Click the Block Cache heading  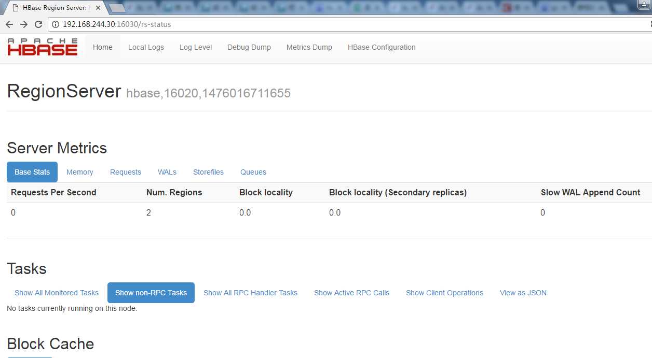(x=50, y=344)
